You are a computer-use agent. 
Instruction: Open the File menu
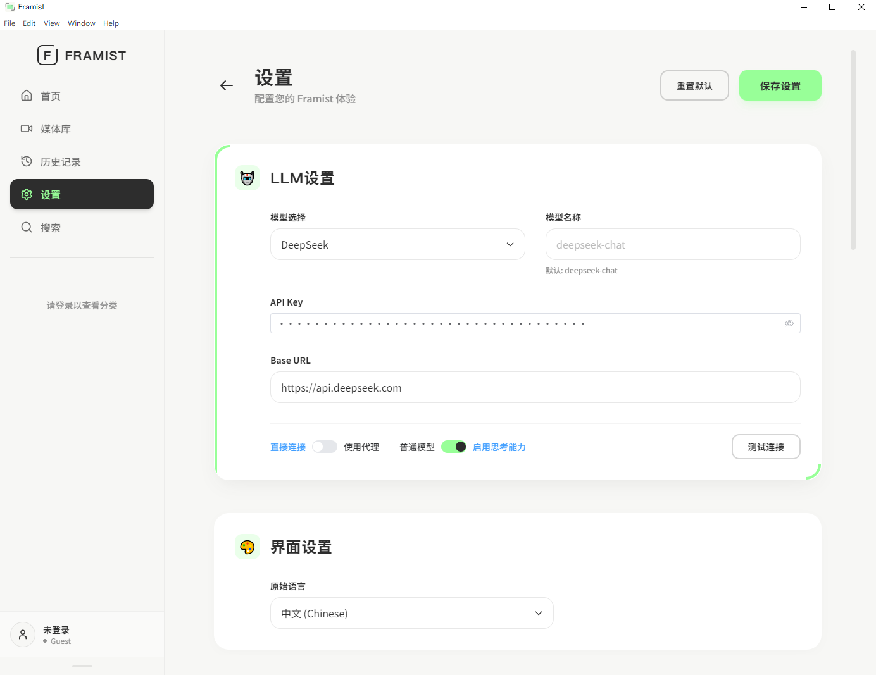9,23
